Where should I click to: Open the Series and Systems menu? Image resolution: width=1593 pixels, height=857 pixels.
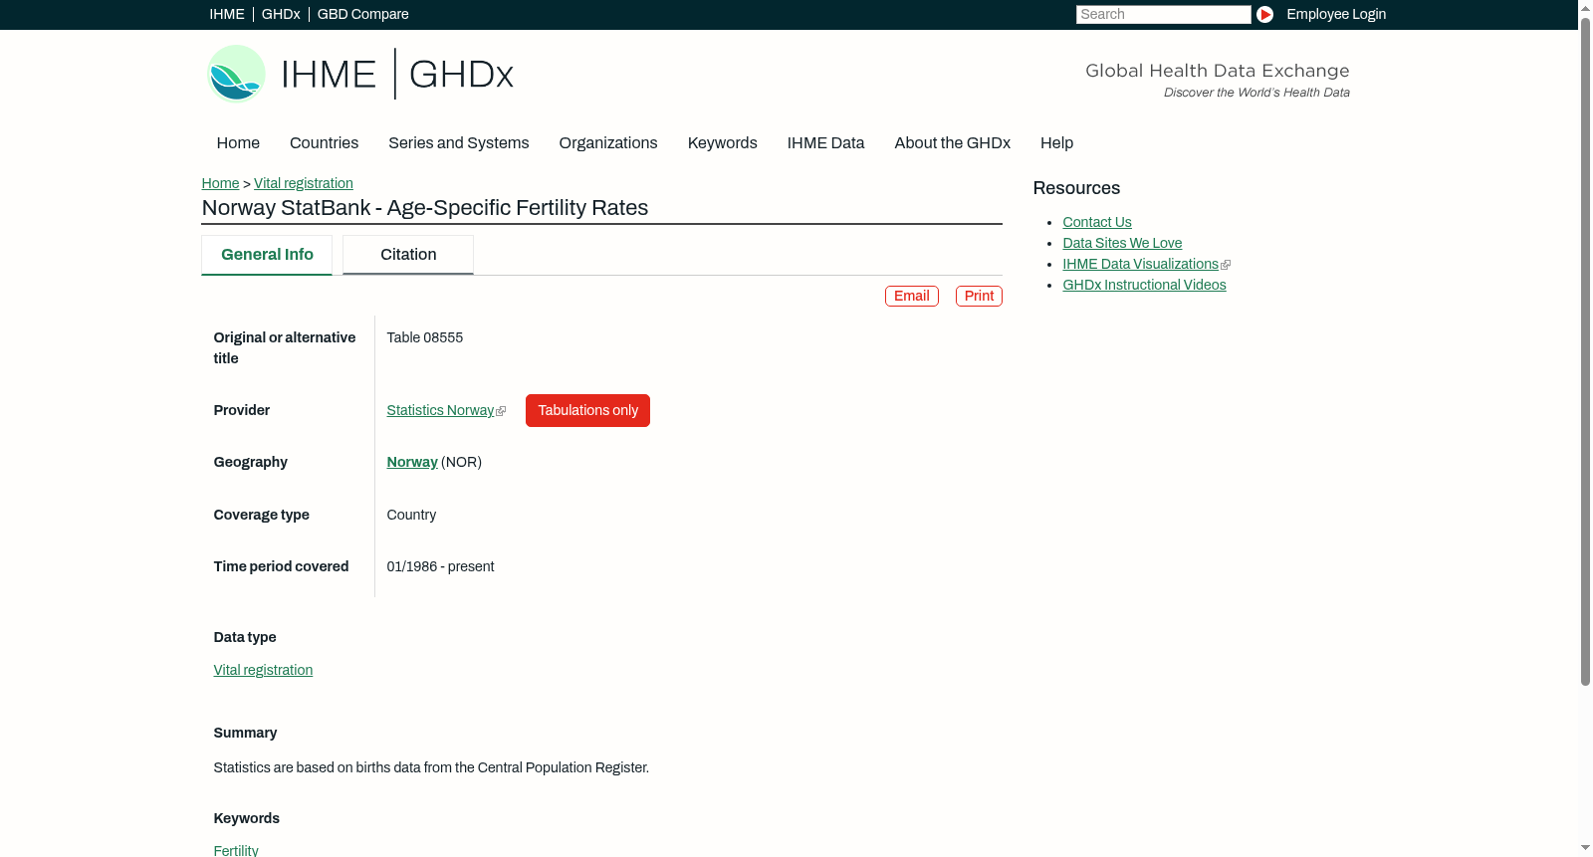(x=459, y=143)
